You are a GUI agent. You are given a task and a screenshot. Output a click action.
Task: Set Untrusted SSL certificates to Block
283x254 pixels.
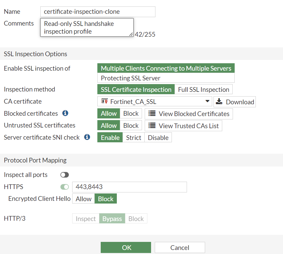pos(131,125)
